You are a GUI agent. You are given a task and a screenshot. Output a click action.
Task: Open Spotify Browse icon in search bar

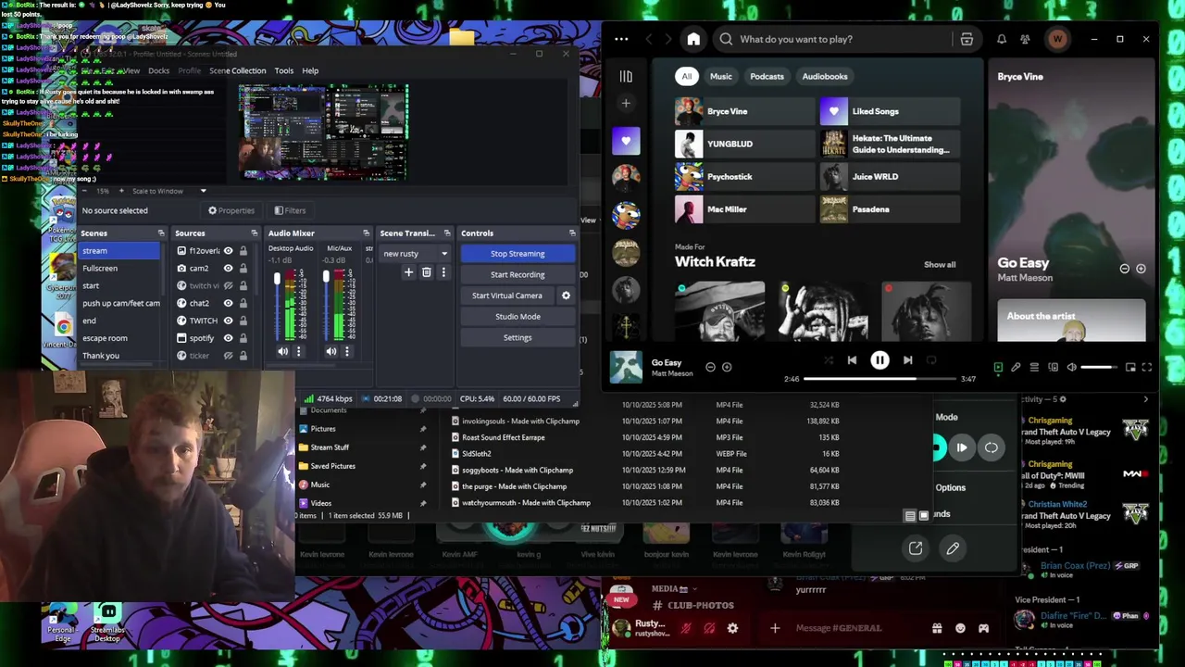967,39
